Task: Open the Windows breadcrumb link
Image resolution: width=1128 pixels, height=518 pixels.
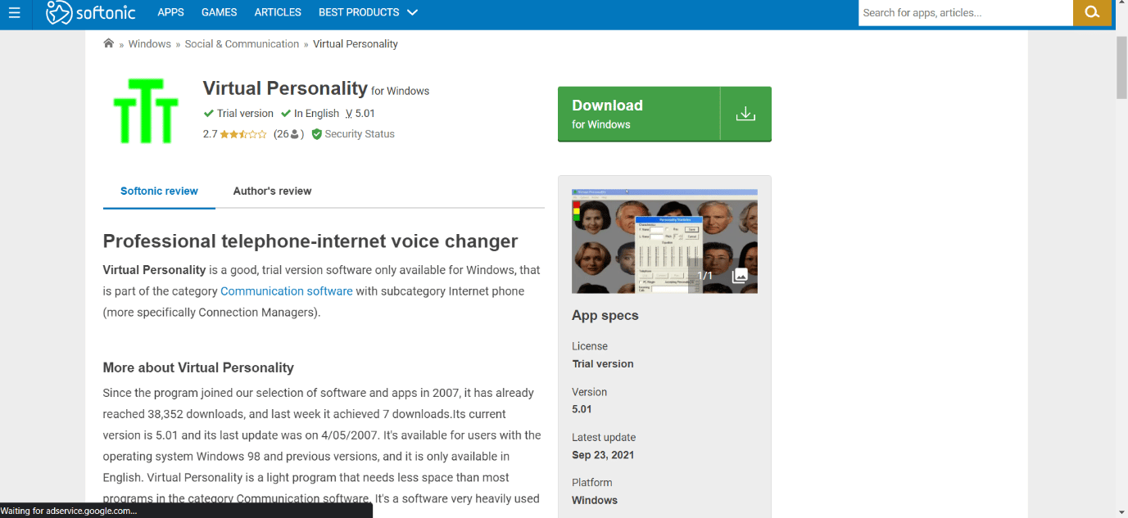Action: [x=150, y=44]
